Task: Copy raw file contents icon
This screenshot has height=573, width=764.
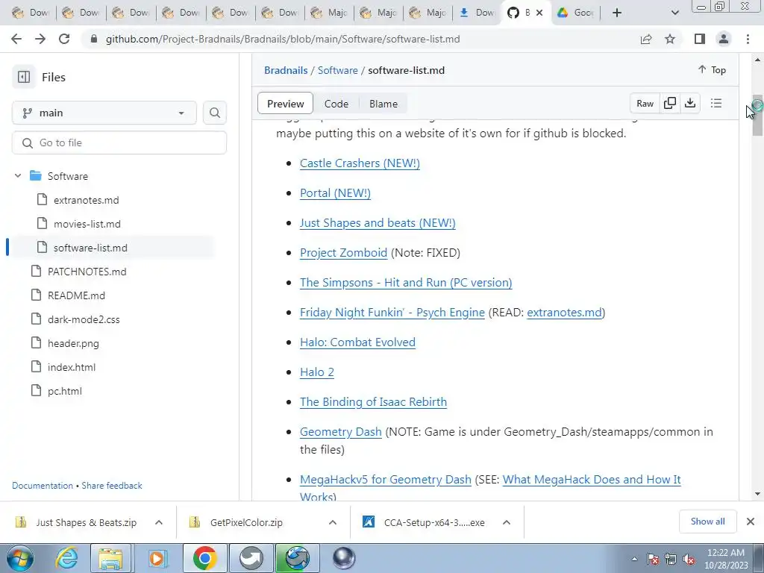Action: point(670,103)
